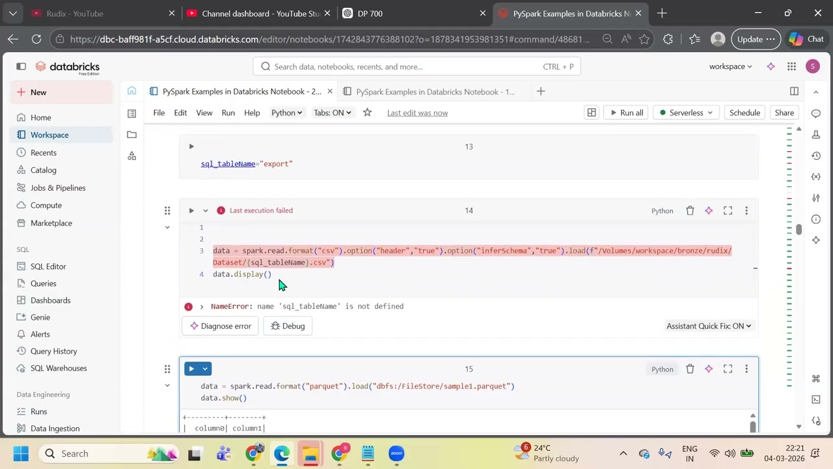
Task: Open comments panel in right sidebar
Action: pyautogui.click(x=816, y=113)
